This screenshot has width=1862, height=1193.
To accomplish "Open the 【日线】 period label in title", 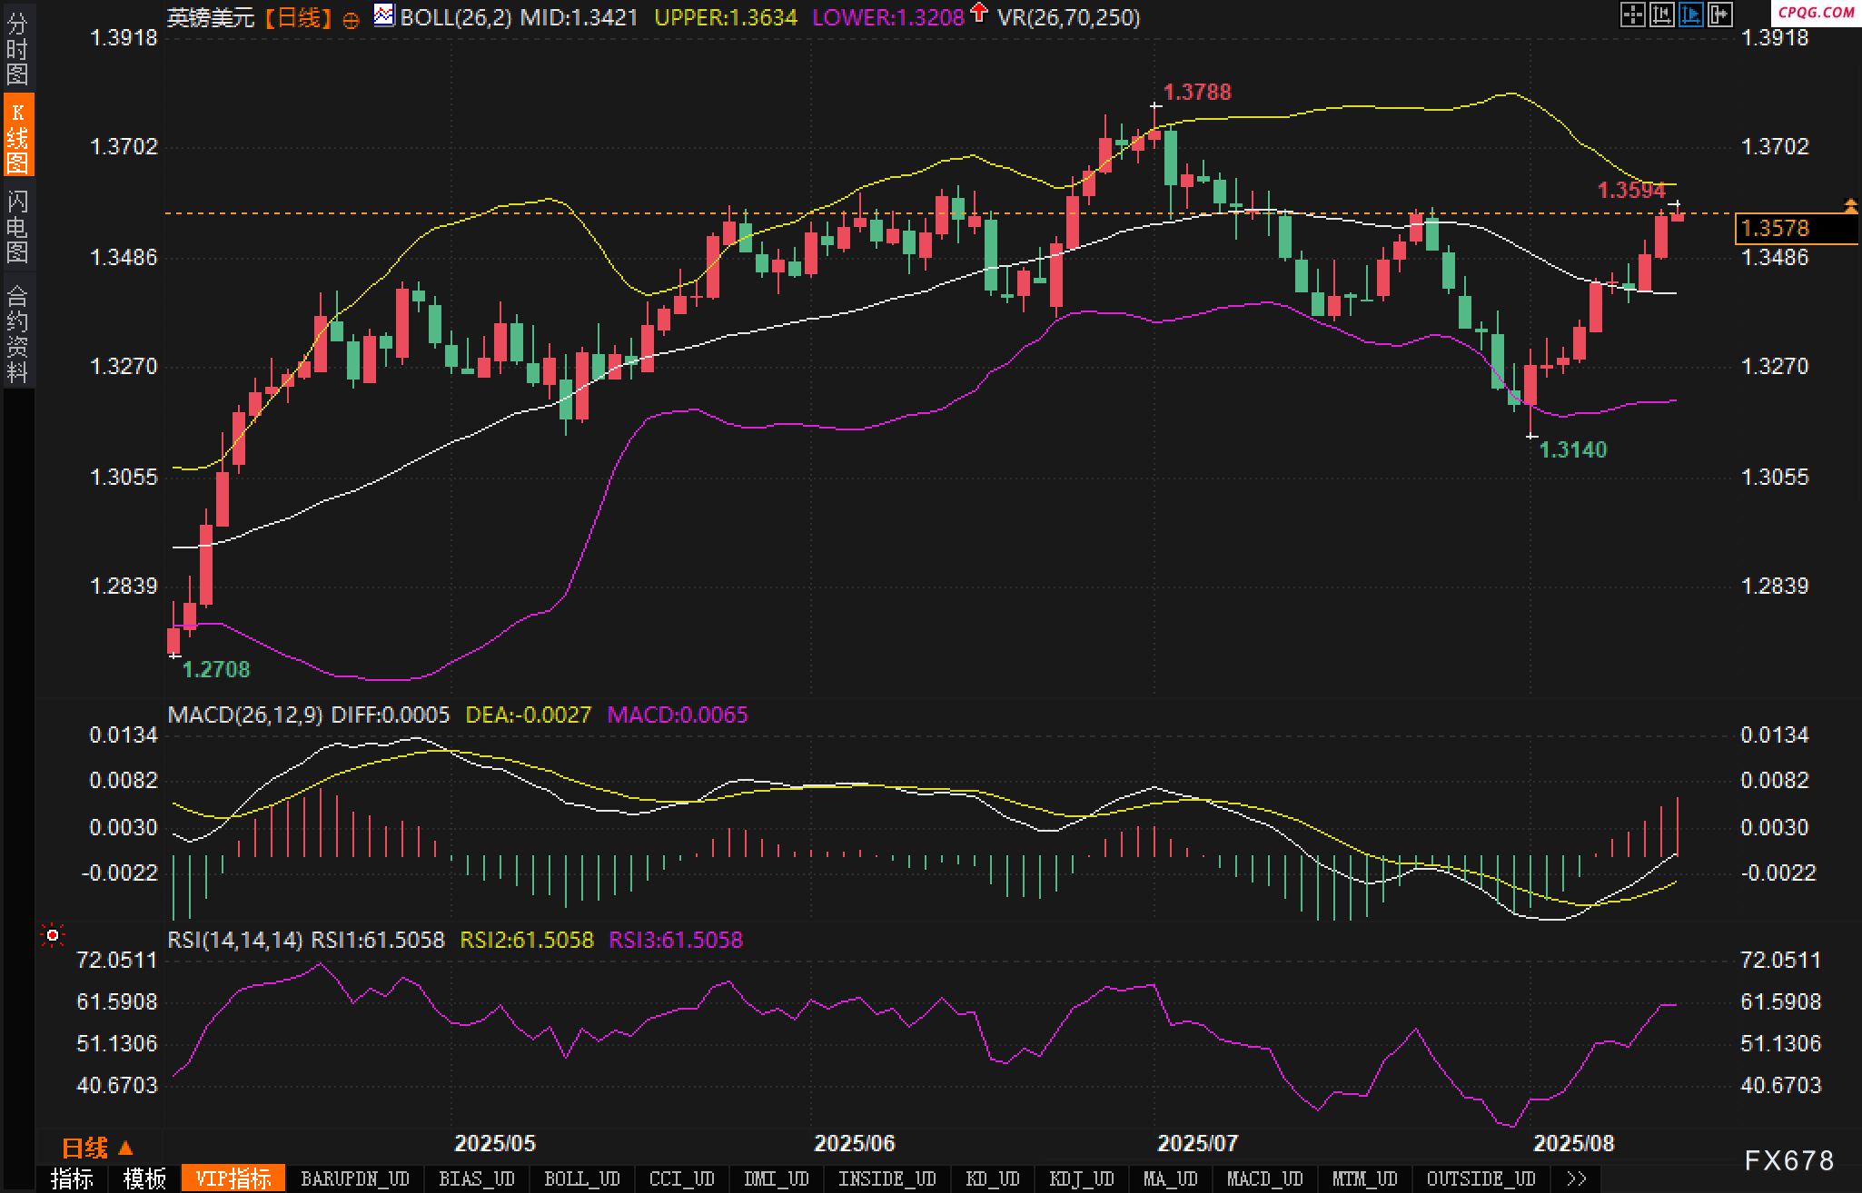I will click(298, 17).
